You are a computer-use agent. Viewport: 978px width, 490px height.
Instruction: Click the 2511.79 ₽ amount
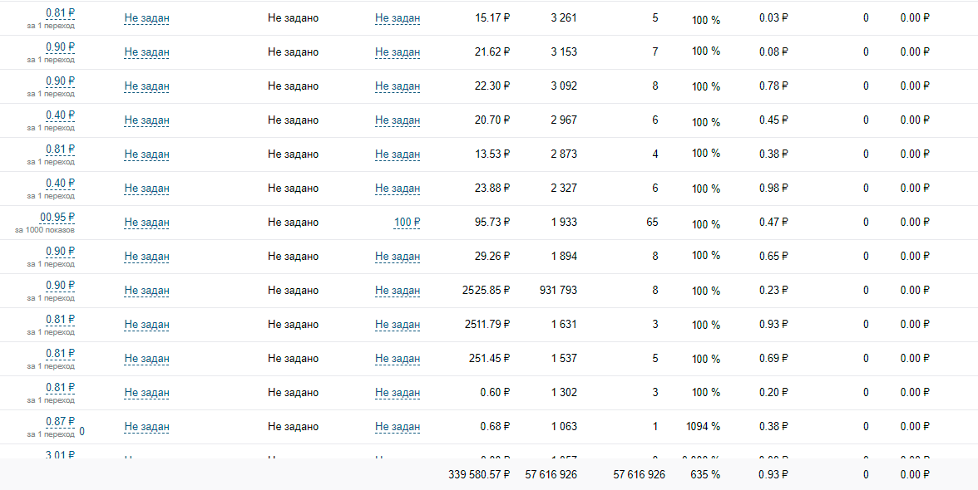pos(487,325)
